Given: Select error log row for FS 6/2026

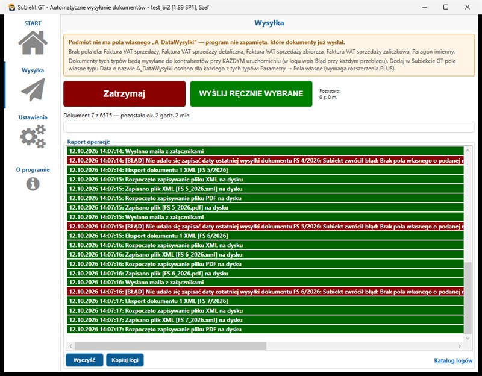Looking at the screenshot, I should (265, 292).
